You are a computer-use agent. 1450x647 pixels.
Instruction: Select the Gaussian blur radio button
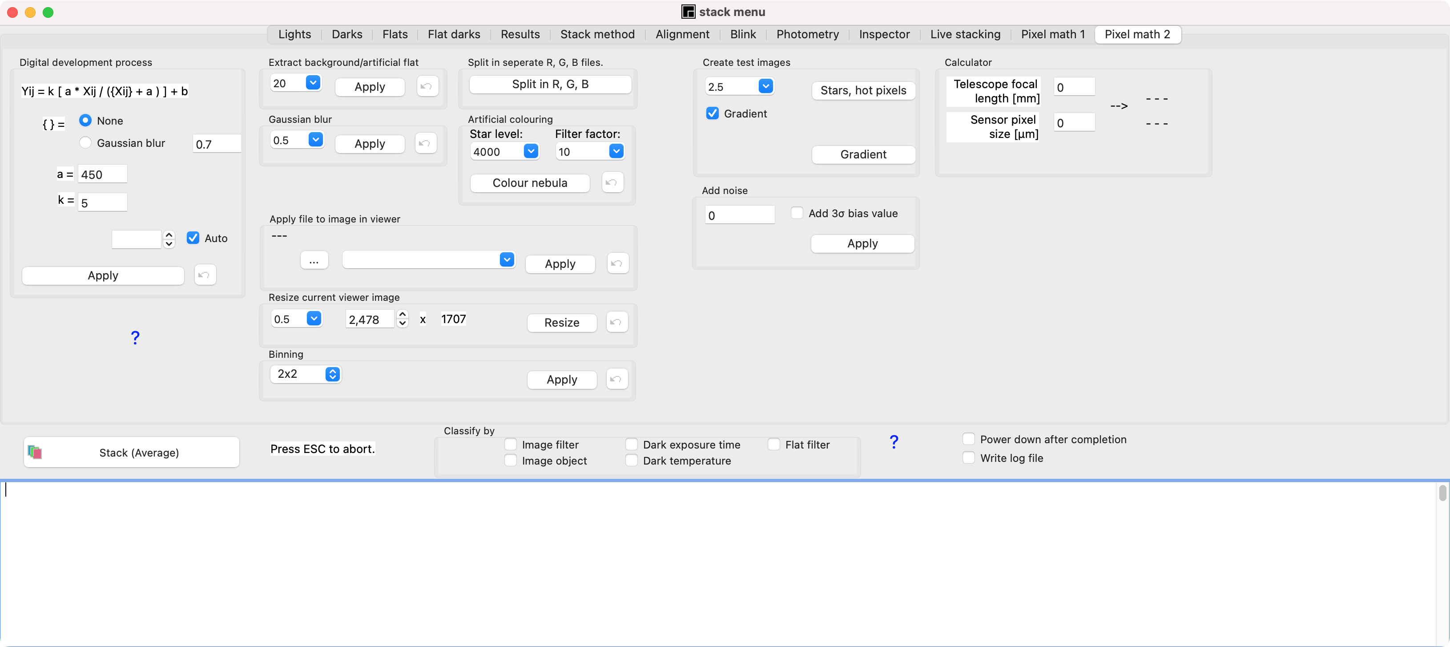pyautogui.click(x=85, y=143)
